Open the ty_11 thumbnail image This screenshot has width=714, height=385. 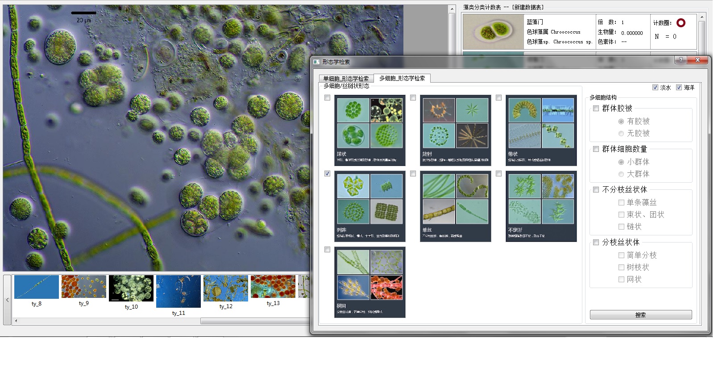tap(178, 292)
